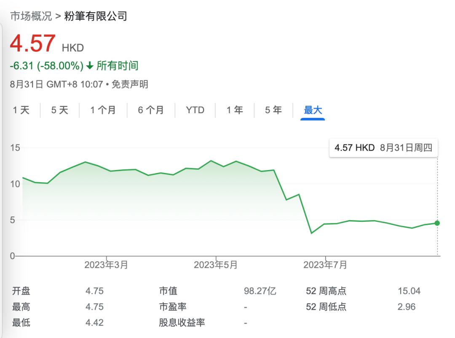Select the 最大 range tab

click(313, 110)
